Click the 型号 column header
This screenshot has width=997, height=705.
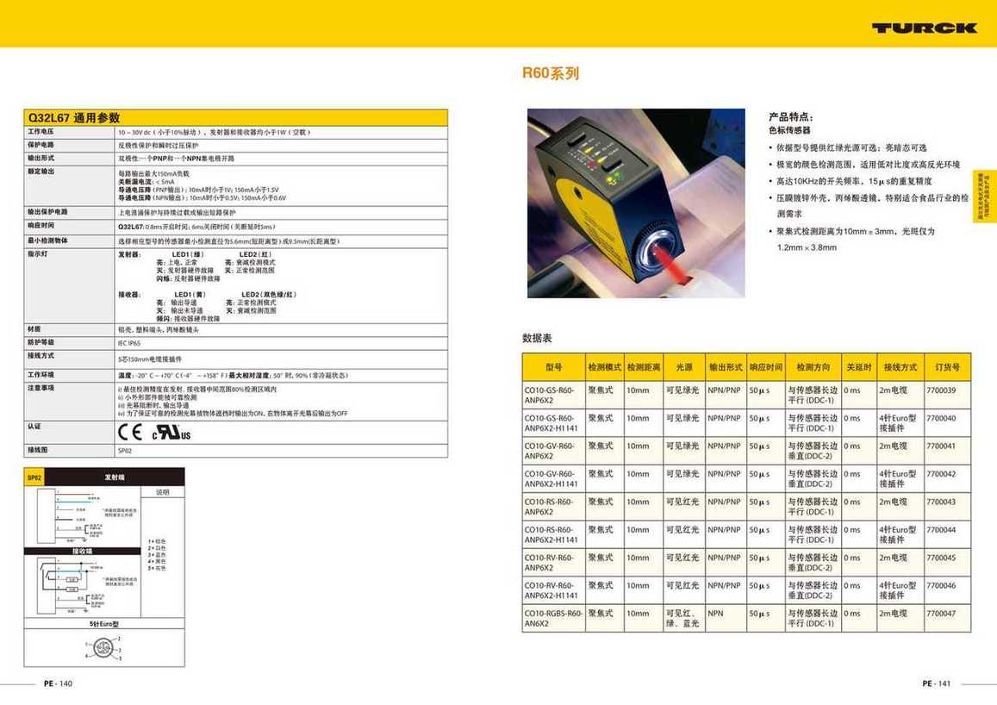554,367
